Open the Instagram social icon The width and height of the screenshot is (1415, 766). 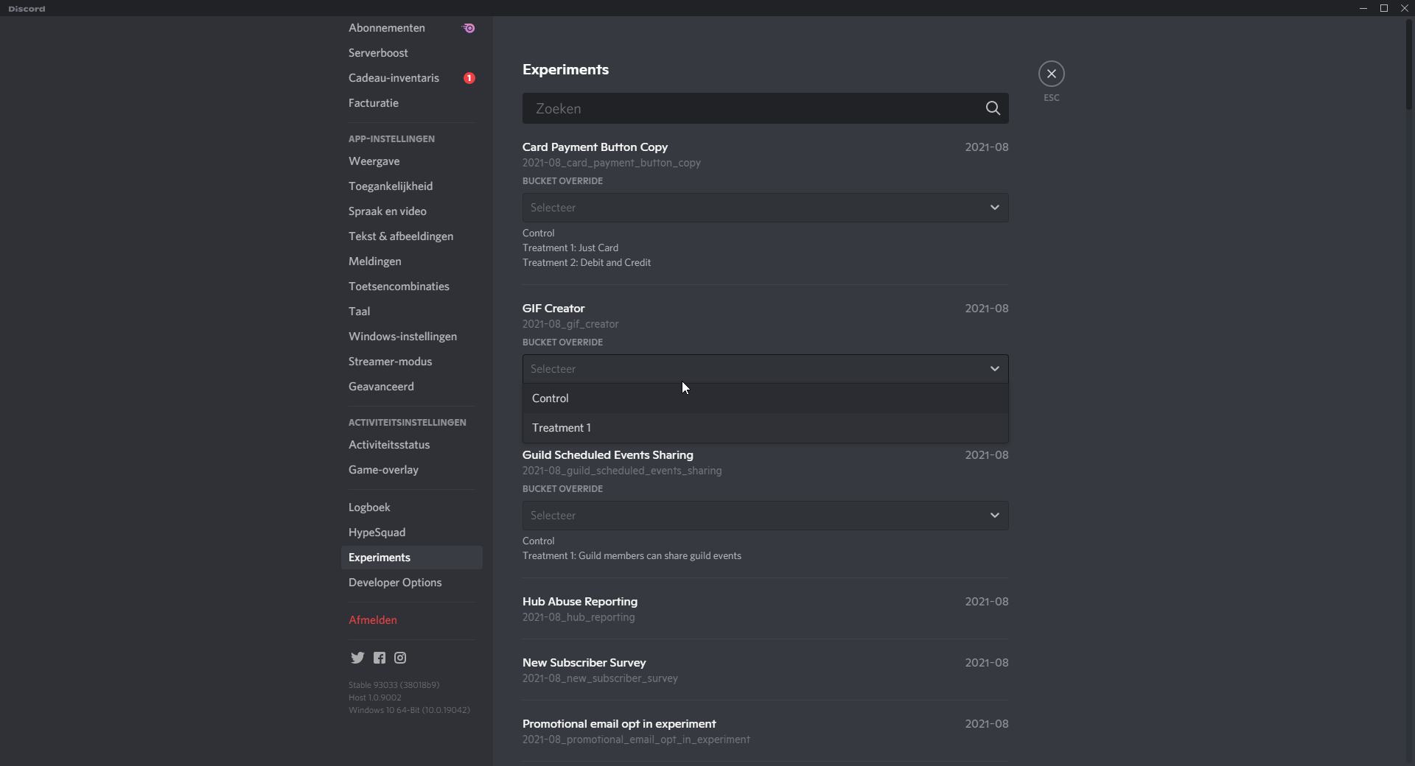[400, 658]
